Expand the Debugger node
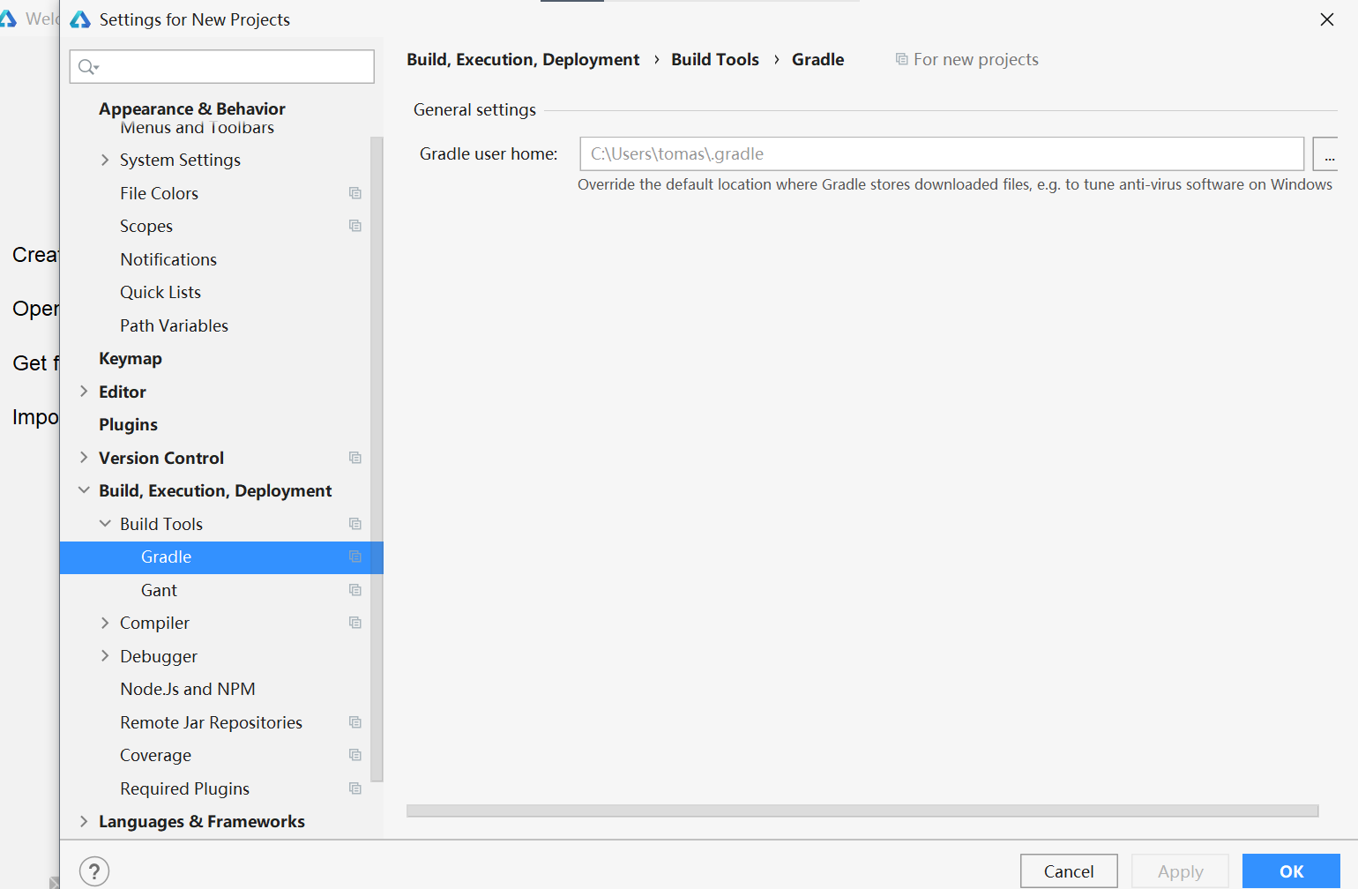This screenshot has width=1358, height=889. [x=105, y=656]
